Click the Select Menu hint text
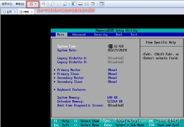This screenshot has height=127, width=184. [x=90, y=125]
